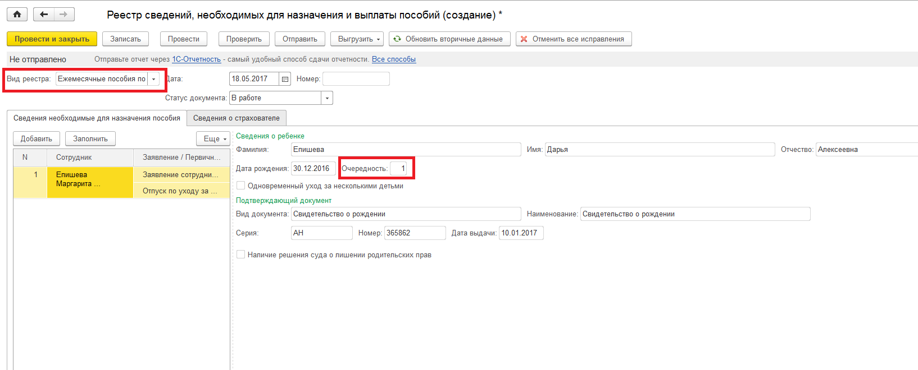Click the Home icon button
Viewport: 918px width, 370px height.
(17, 15)
